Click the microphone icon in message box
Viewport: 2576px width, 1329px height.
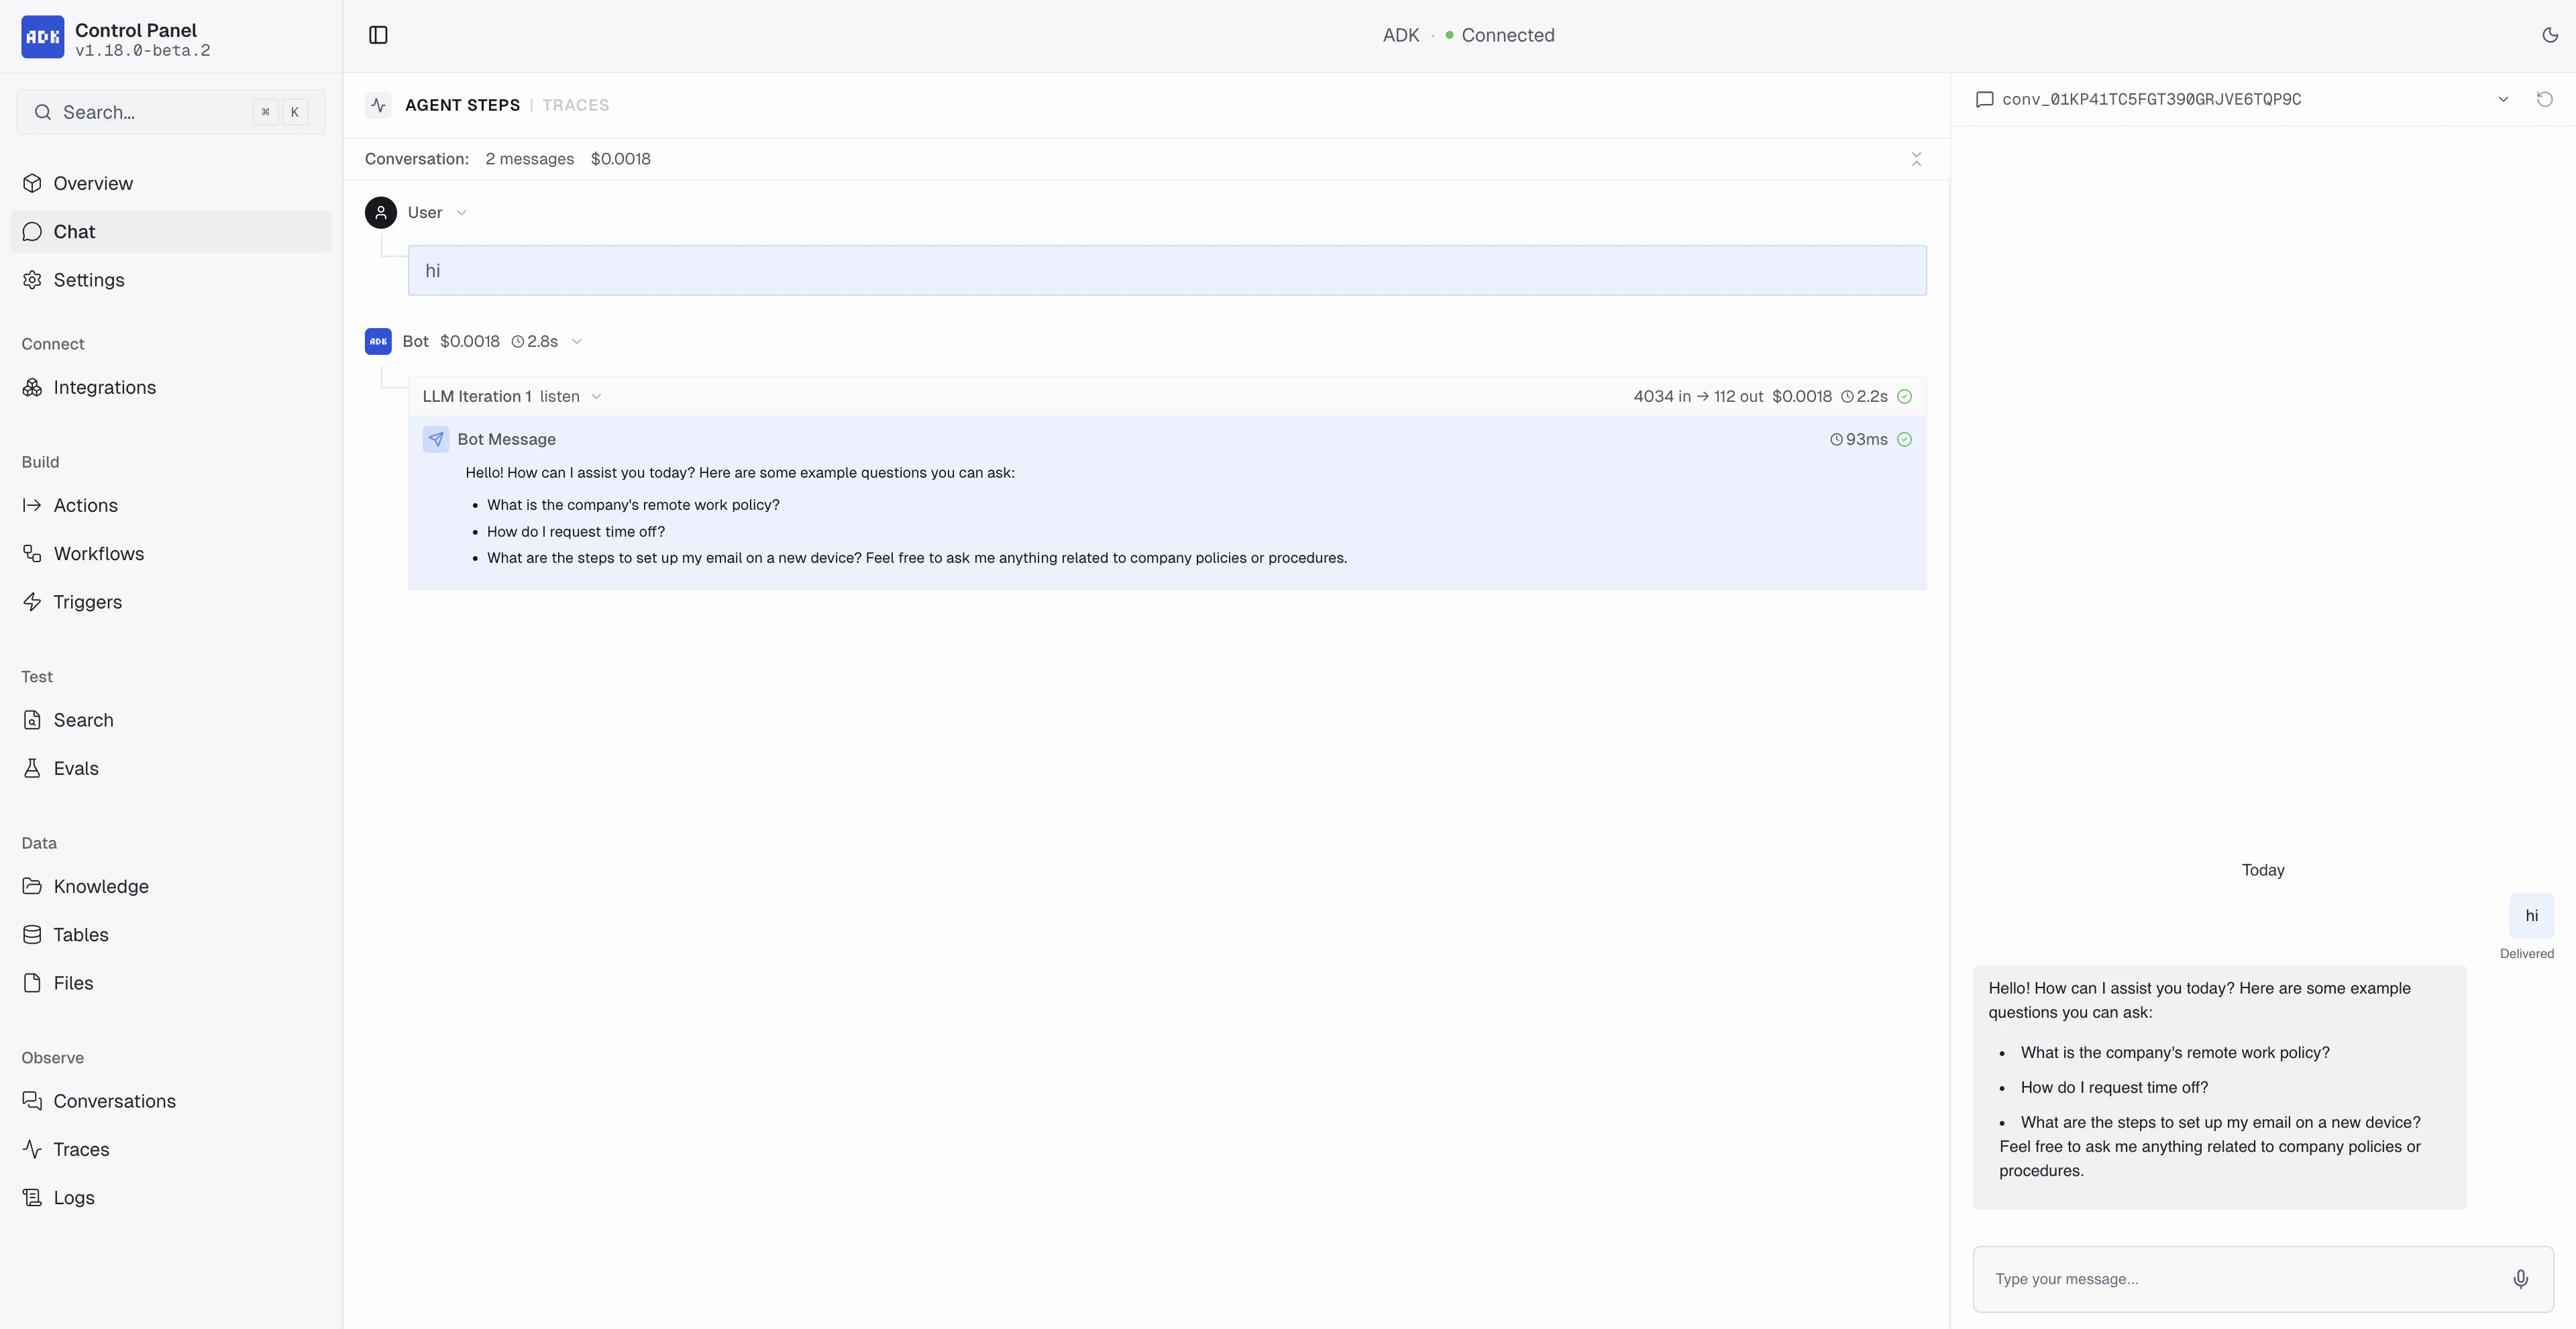click(2520, 1278)
